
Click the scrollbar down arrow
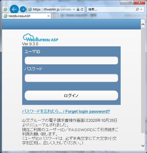pos(143,146)
